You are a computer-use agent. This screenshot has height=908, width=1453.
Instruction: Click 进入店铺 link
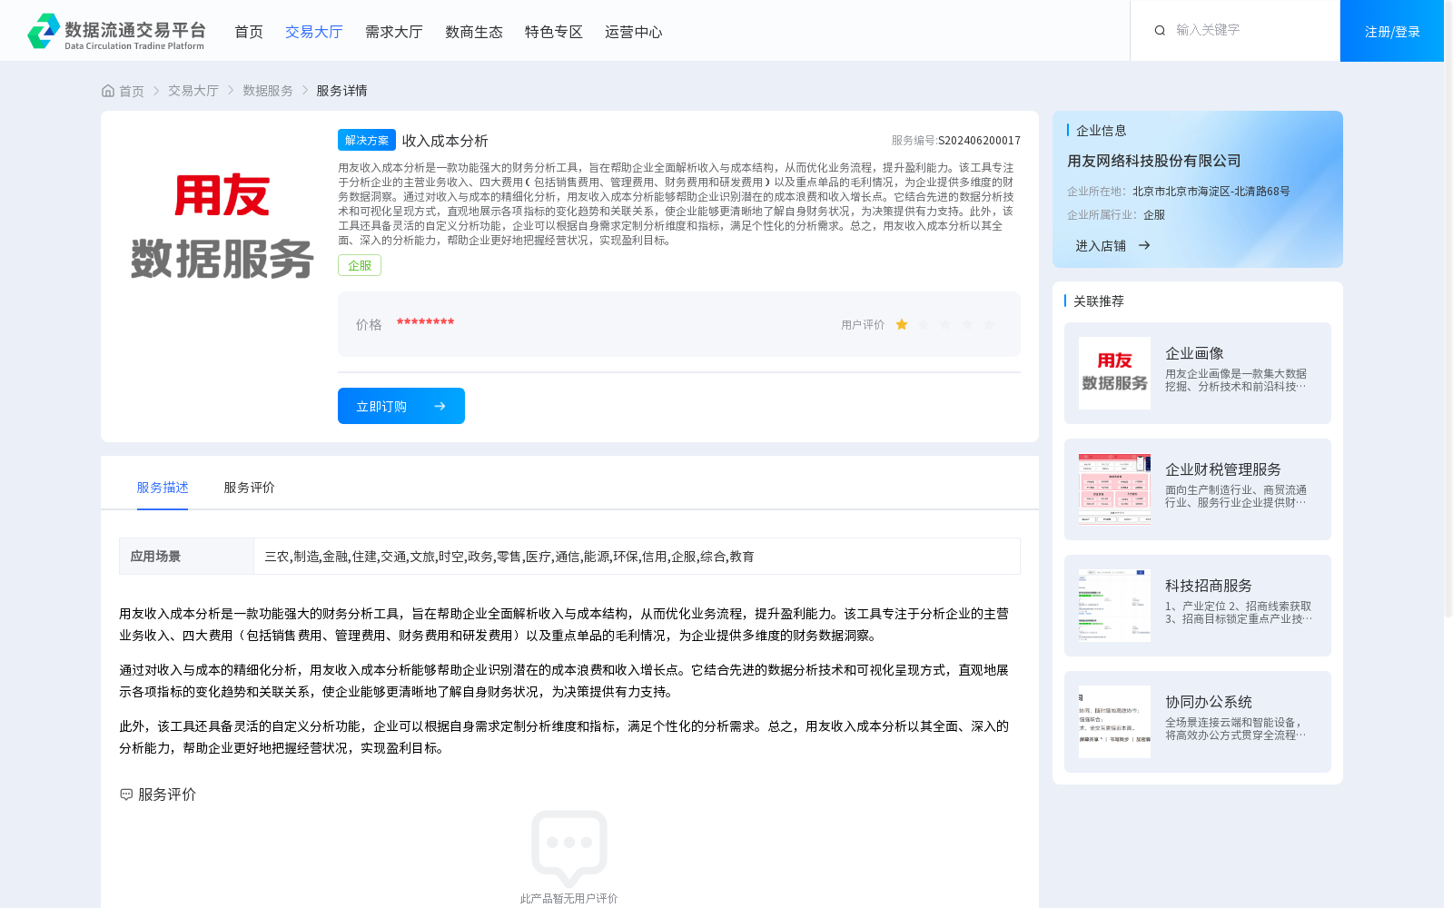(x=1101, y=245)
